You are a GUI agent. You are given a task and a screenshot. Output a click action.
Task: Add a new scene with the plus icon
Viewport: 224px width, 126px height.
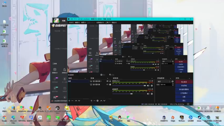tap(69, 101)
